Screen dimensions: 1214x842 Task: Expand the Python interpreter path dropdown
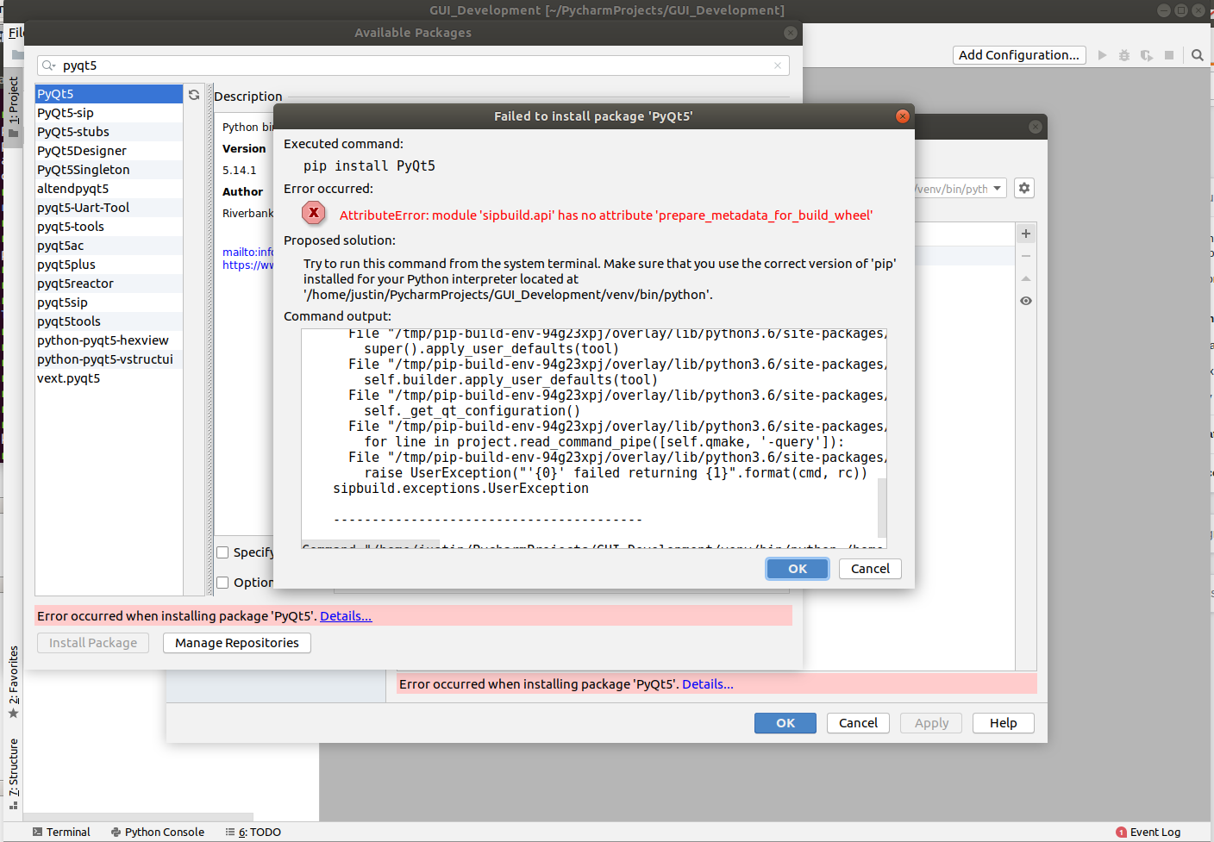point(998,188)
